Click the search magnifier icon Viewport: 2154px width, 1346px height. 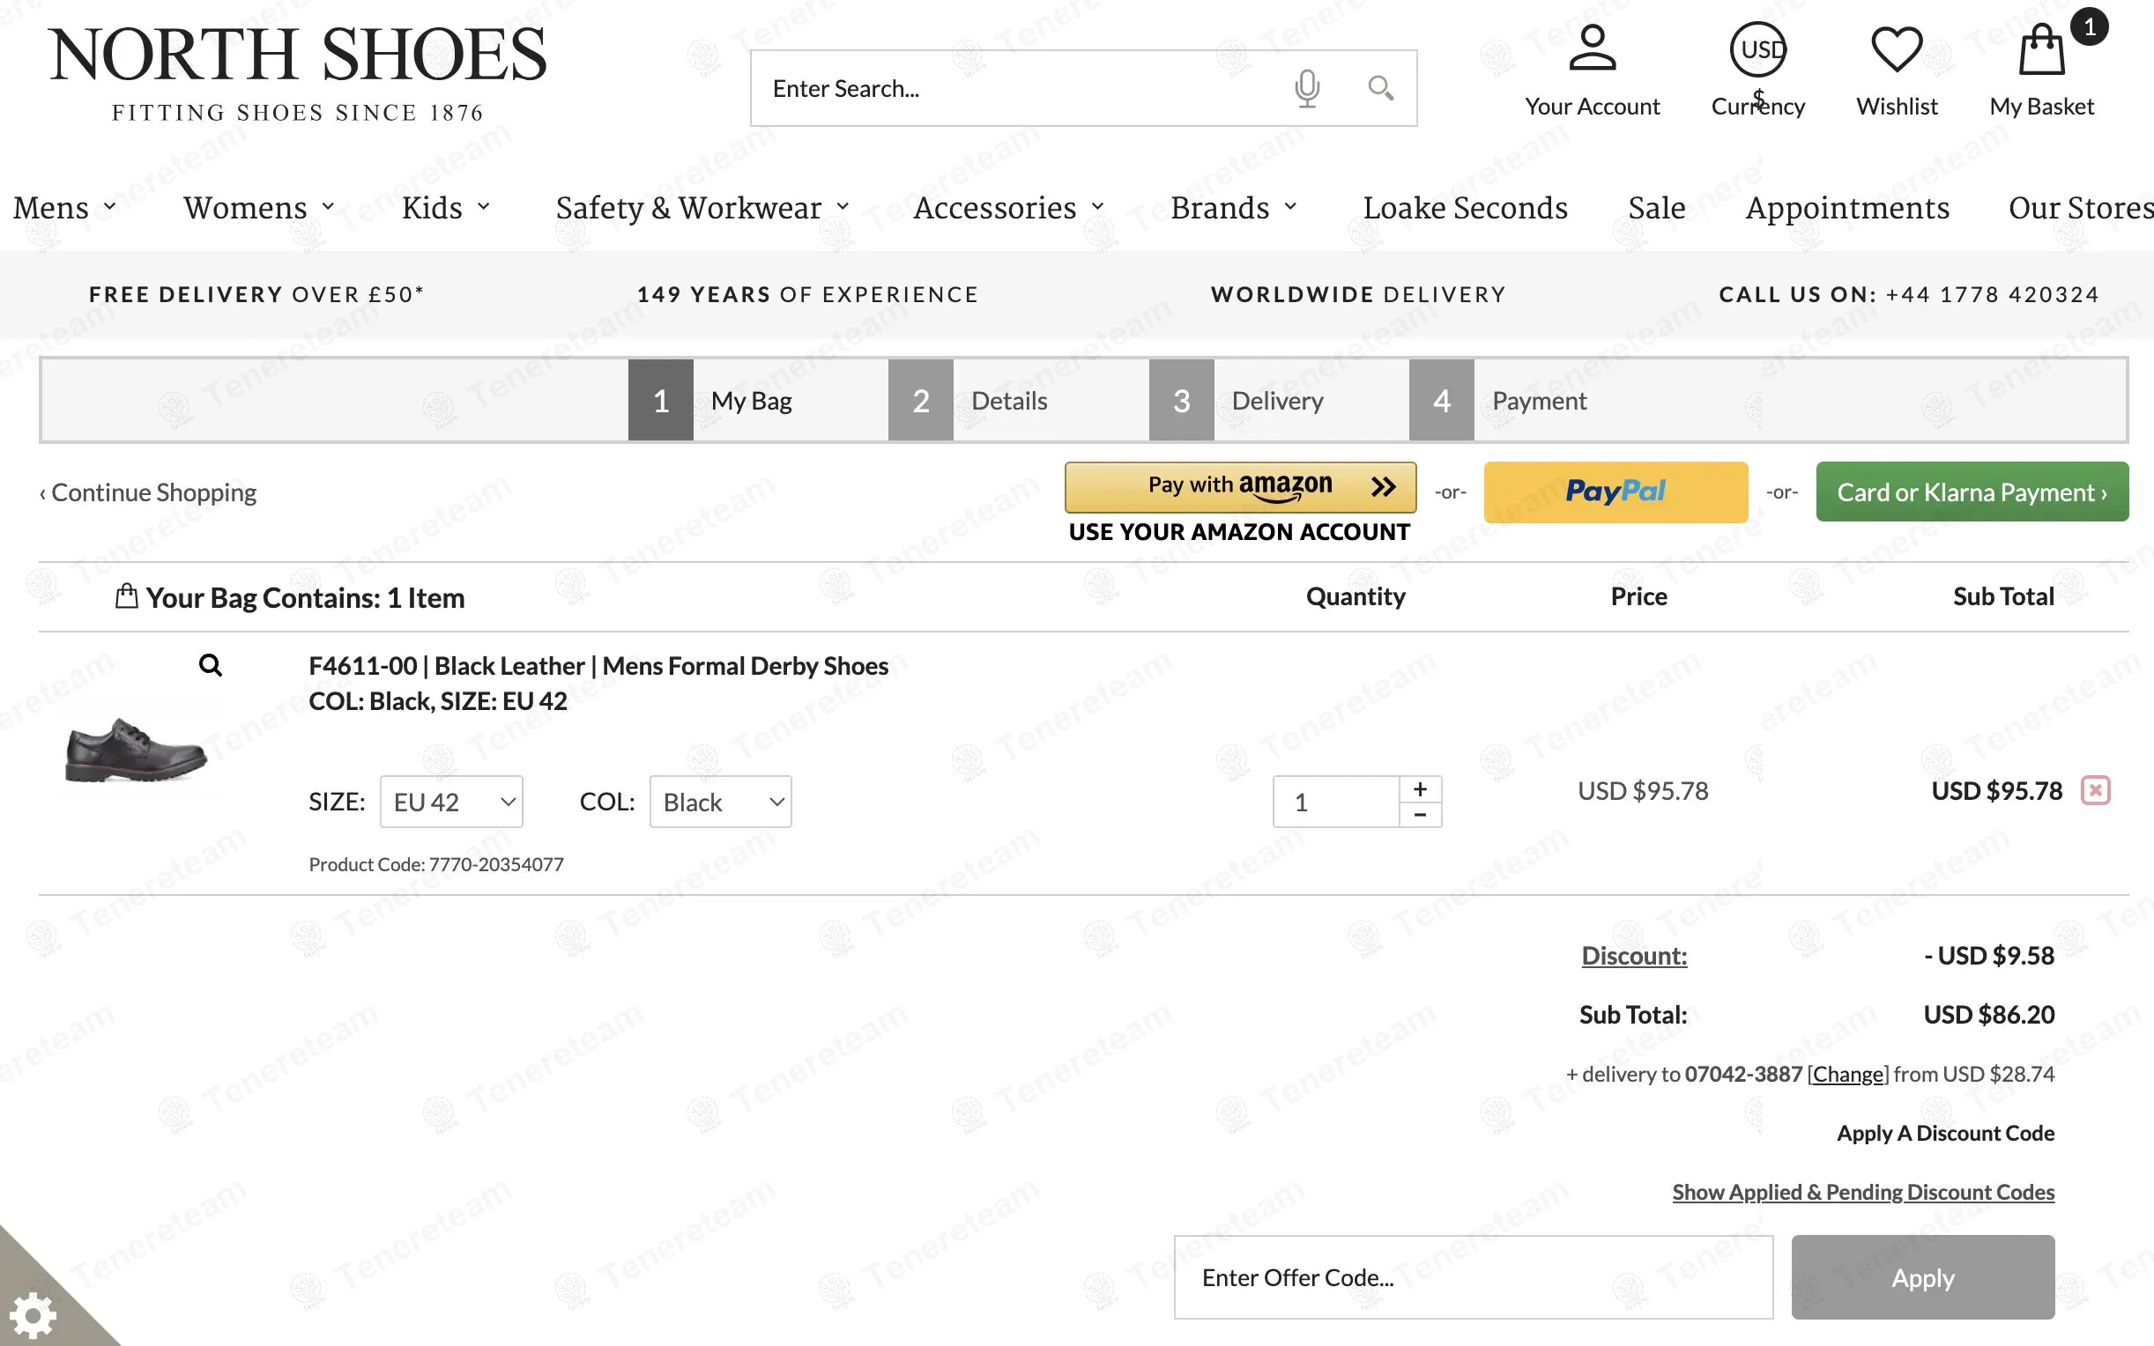tap(1380, 87)
